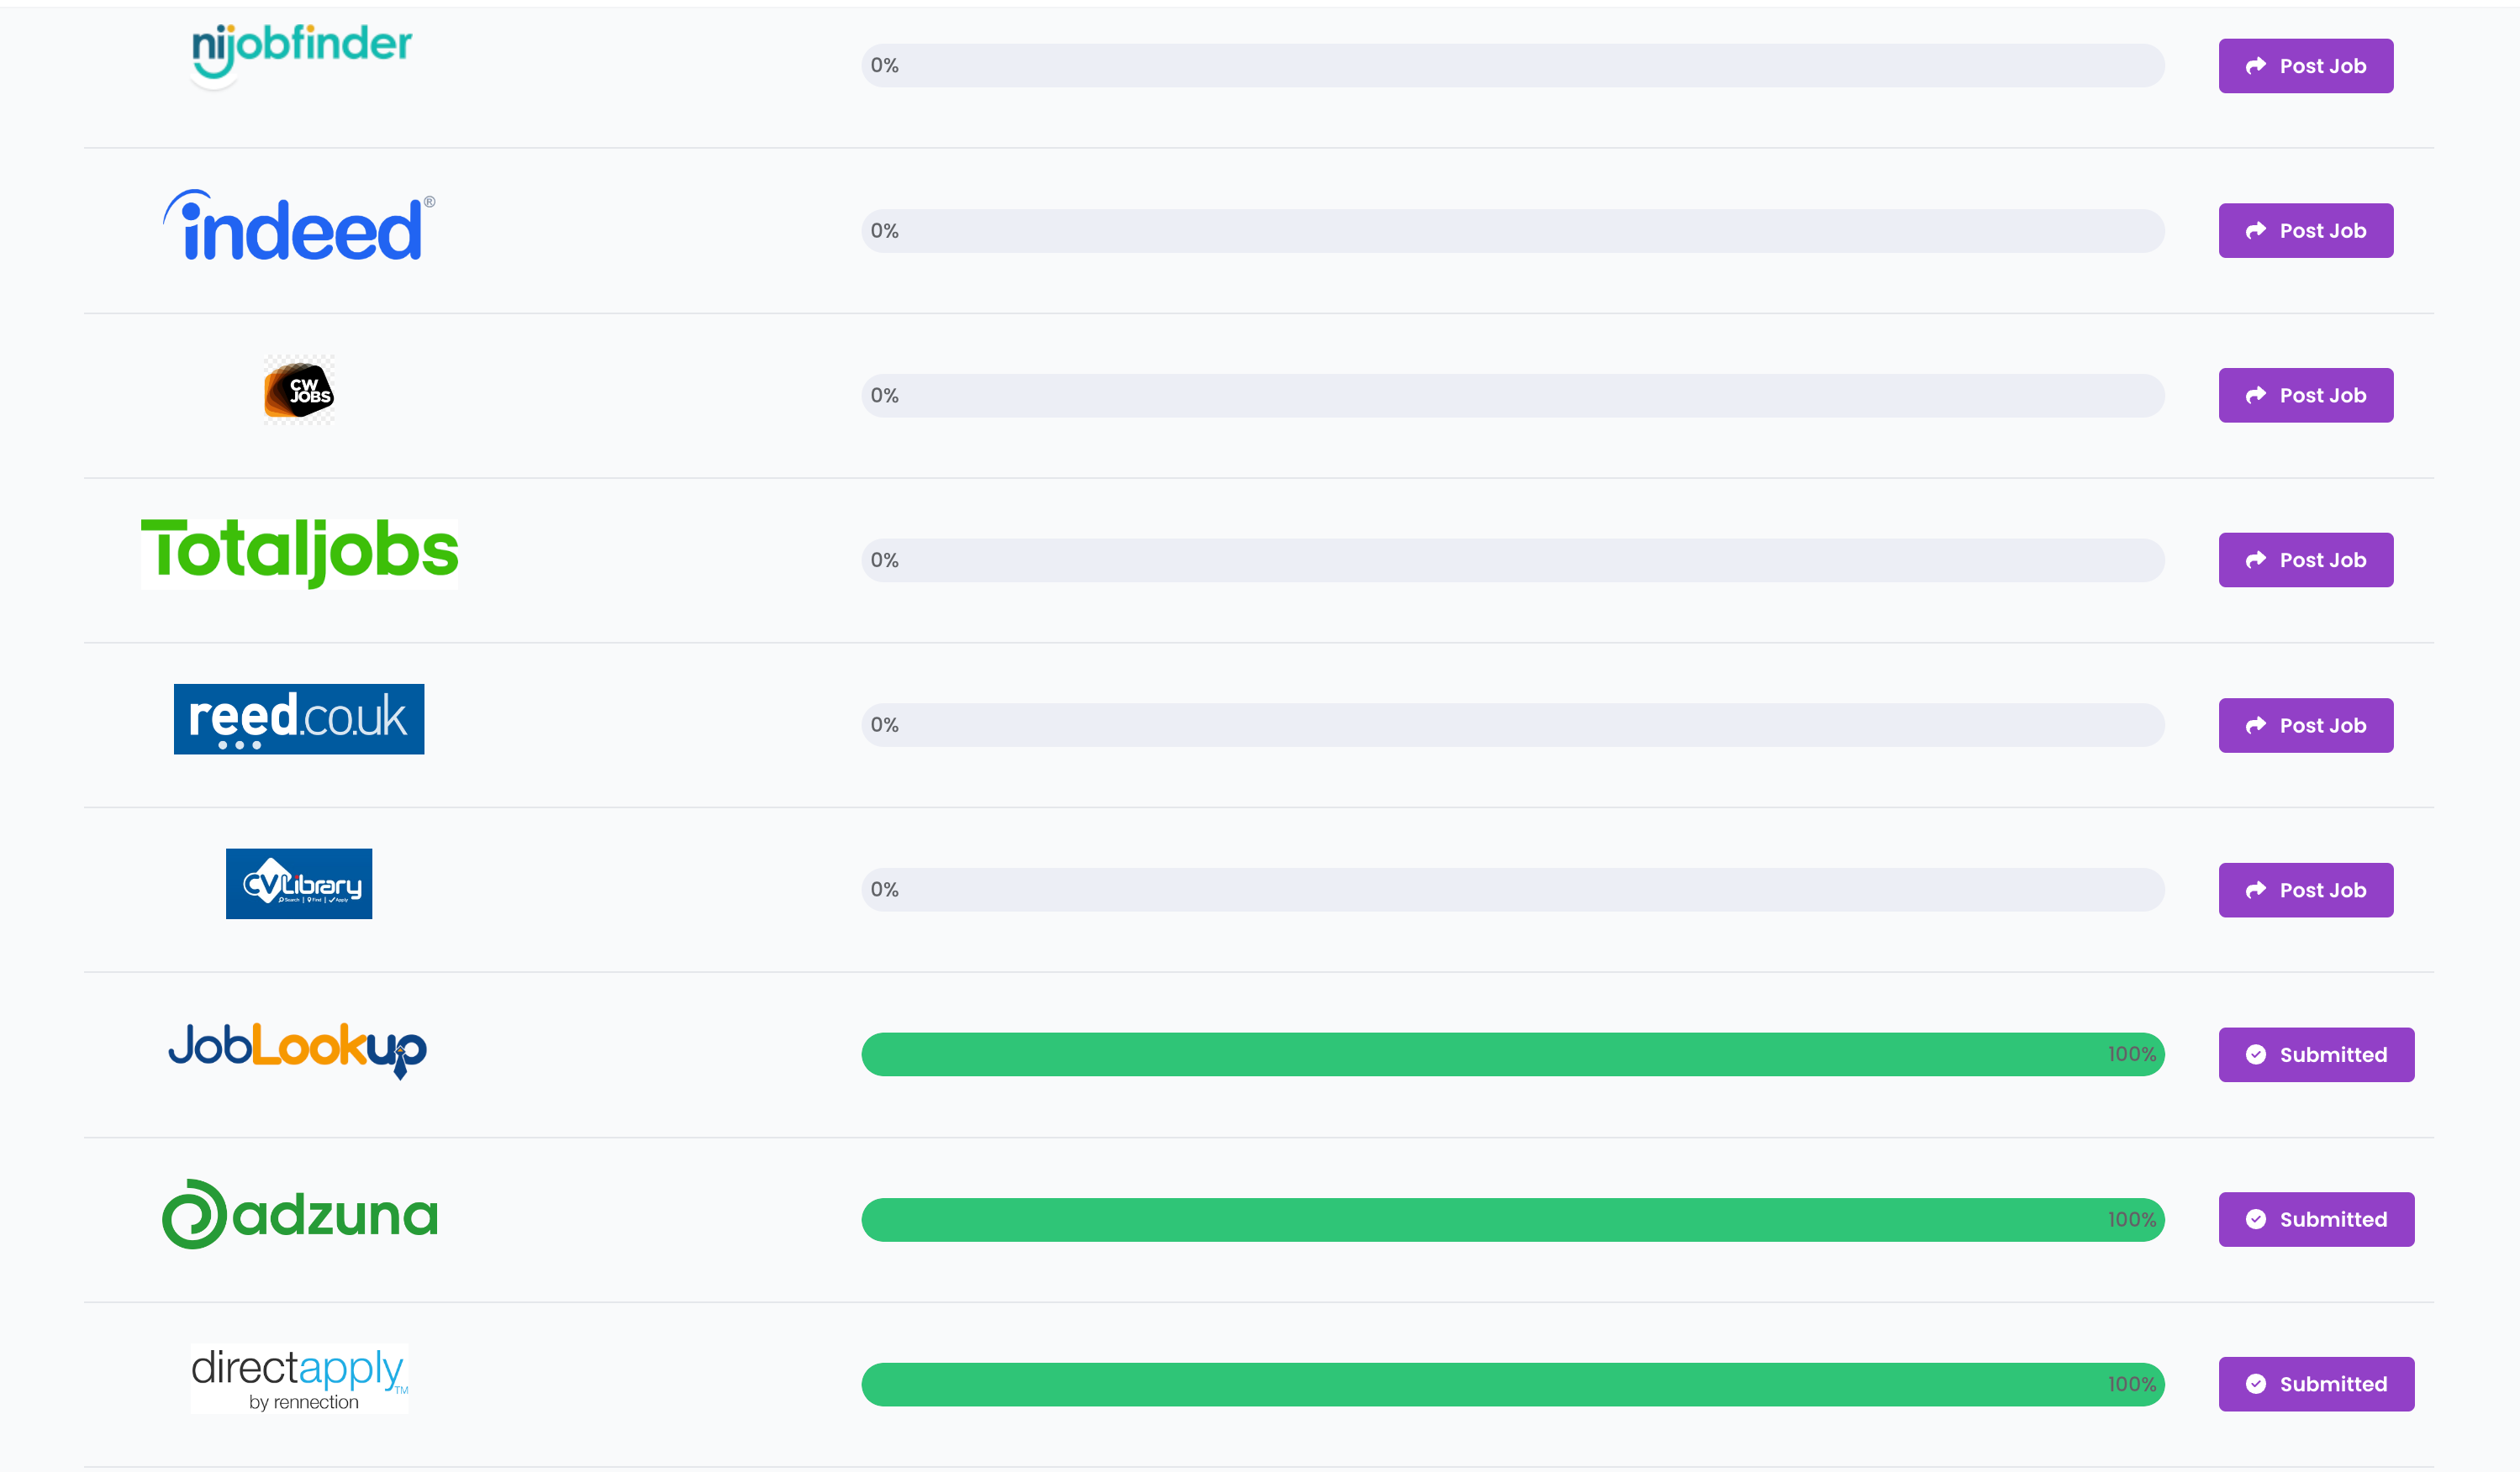
Task: Post job to Totaljobs
Action: coord(2305,560)
